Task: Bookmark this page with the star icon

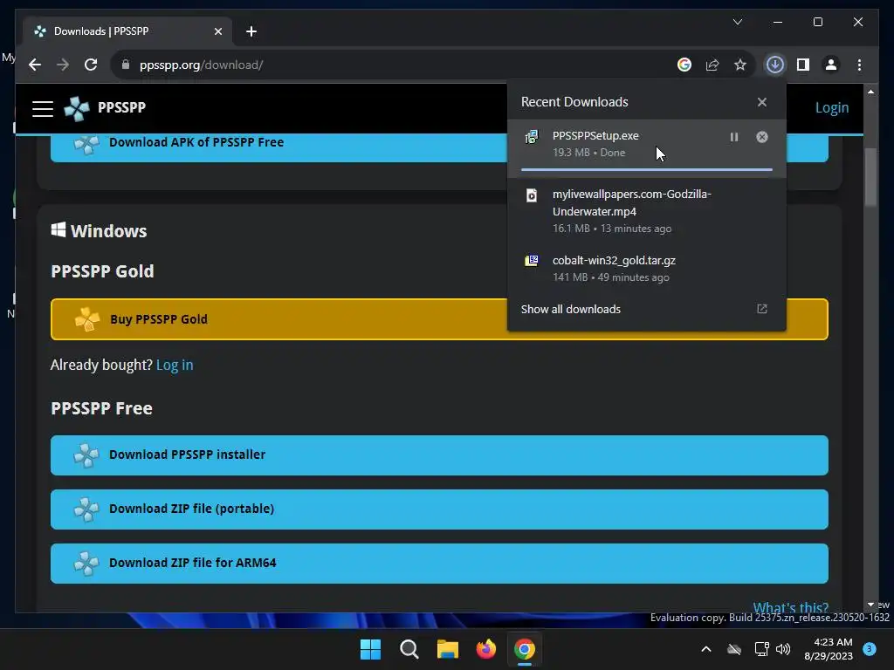Action: (x=740, y=65)
